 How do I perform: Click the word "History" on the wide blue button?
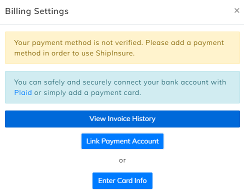[143, 119]
